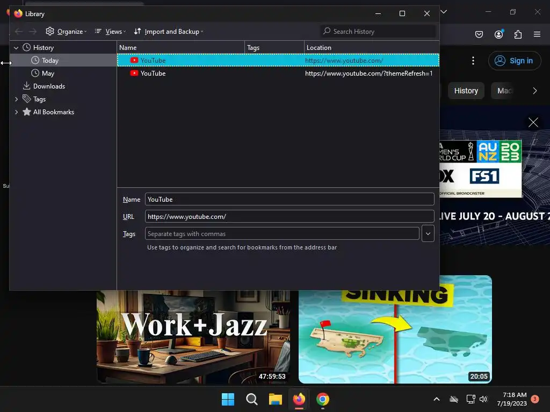Image resolution: width=550 pixels, height=412 pixels.
Task: Click the Search History field
Action: pyautogui.click(x=378, y=32)
